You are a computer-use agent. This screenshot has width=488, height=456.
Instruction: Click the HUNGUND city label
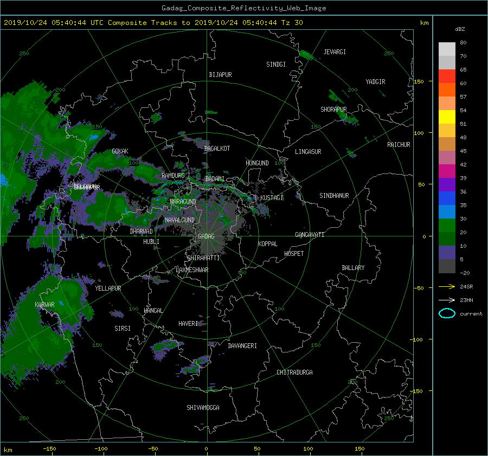click(257, 163)
